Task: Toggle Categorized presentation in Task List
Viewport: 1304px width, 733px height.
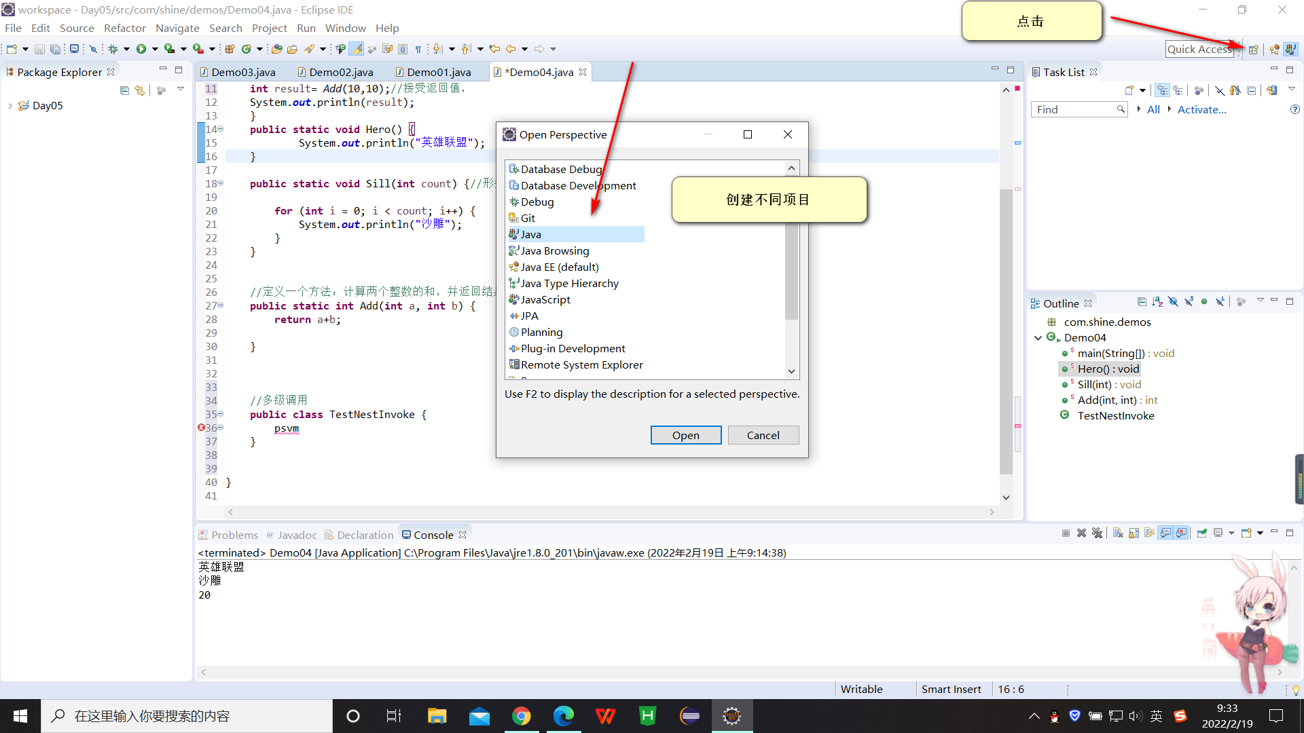Action: pyautogui.click(x=1162, y=90)
